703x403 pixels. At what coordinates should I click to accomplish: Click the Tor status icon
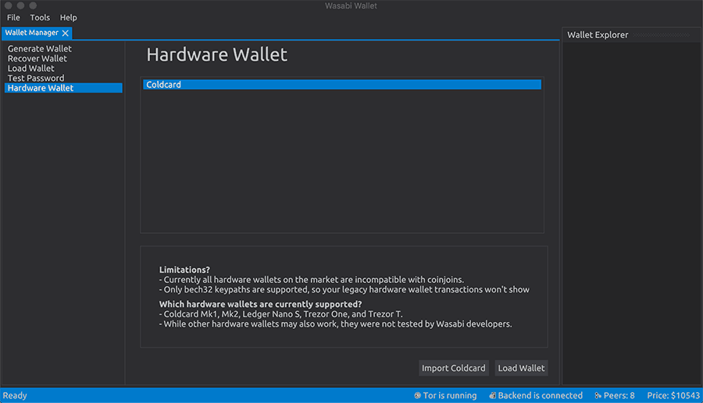point(417,395)
